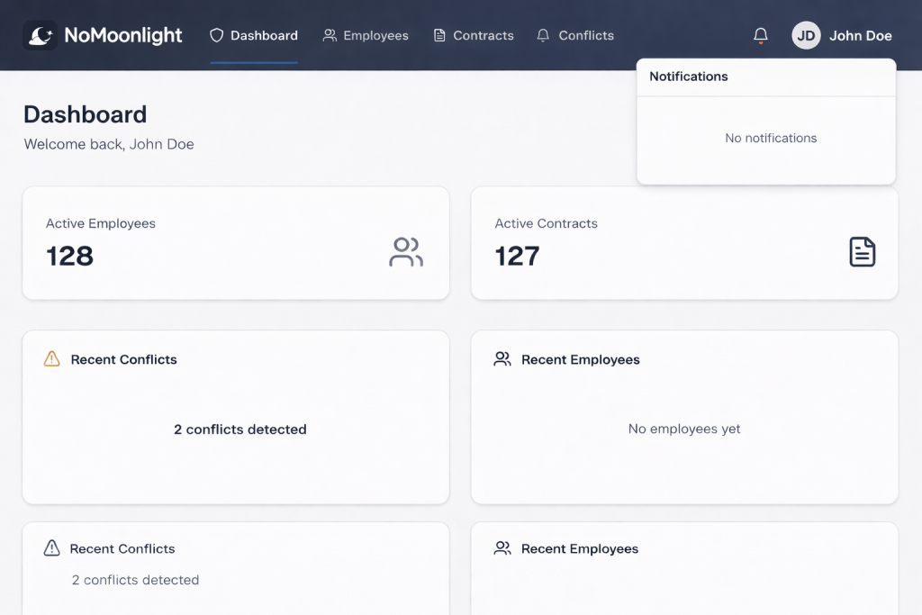Screen dimensions: 922x615
Task: Click the Notifications panel header
Action: 689,77
